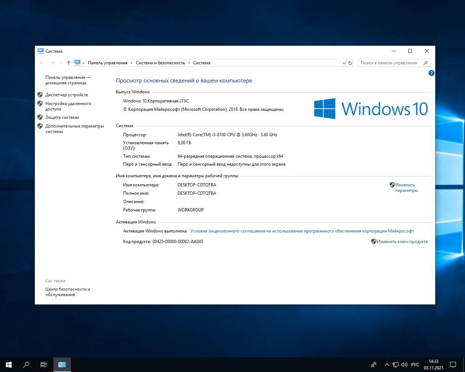Go forward with the navigation arrow
This screenshot has height=372, width=465.
click(53, 63)
